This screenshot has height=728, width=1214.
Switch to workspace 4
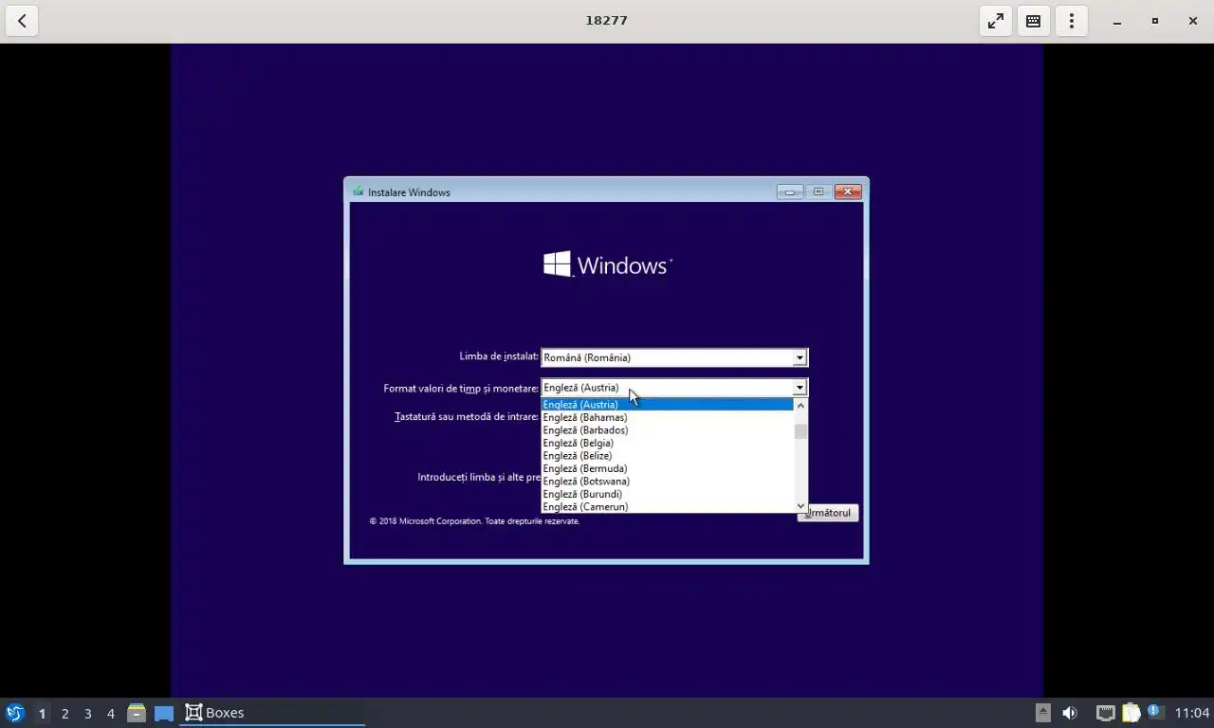click(x=110, y=713)
